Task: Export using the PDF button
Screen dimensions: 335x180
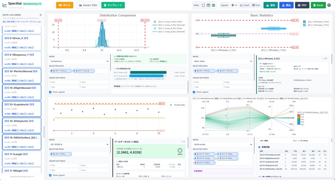Action: pyautogui.click(x=302, y=5)
